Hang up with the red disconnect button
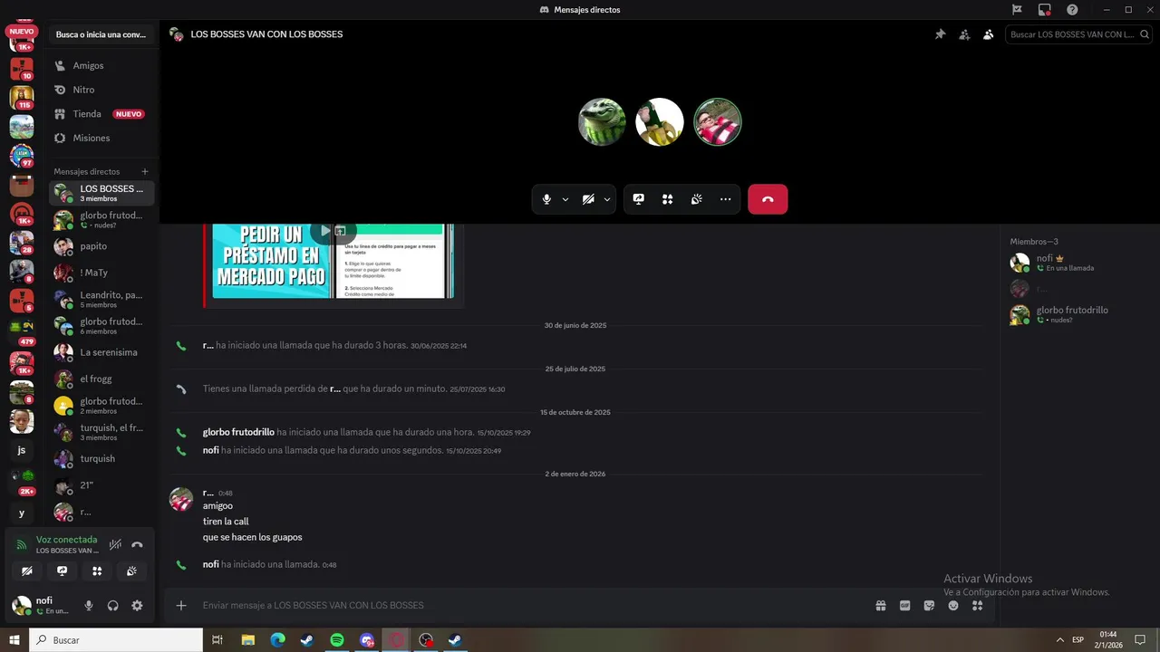The image size is (1160, 652). (x=768, y=199)
